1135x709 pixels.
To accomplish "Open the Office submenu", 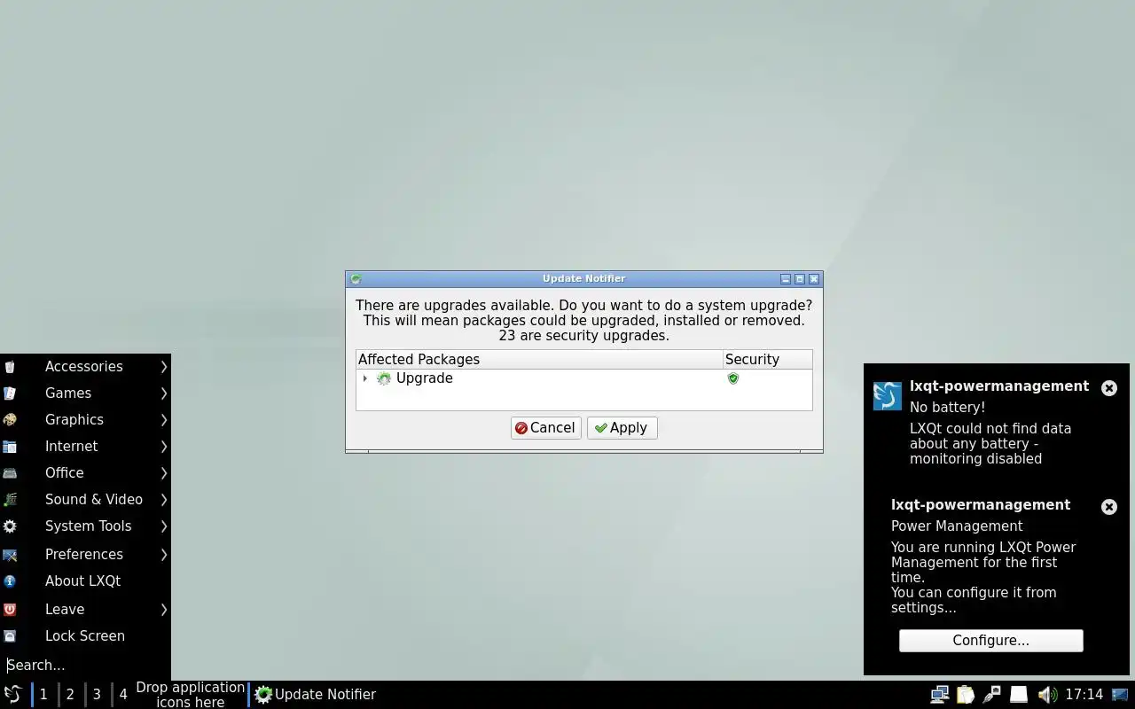I will click(x=85, y=472).
